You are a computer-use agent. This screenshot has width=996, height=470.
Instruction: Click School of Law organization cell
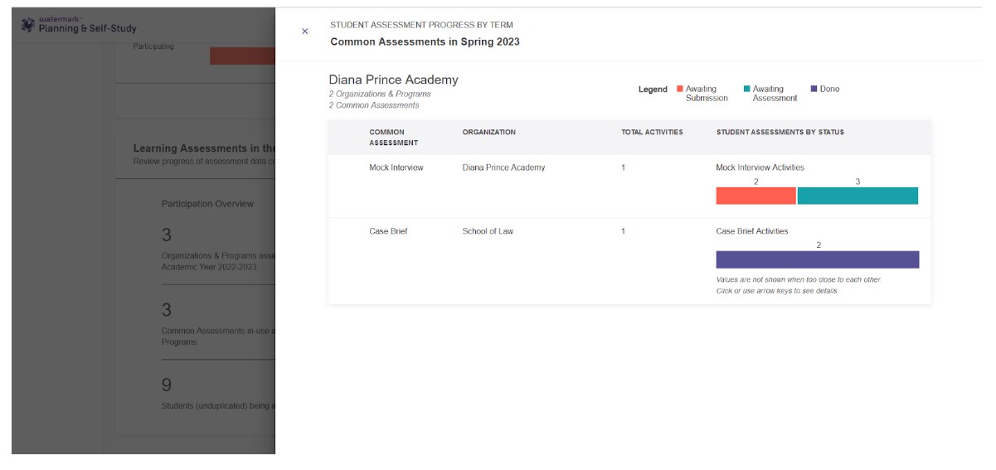[488, 231]
